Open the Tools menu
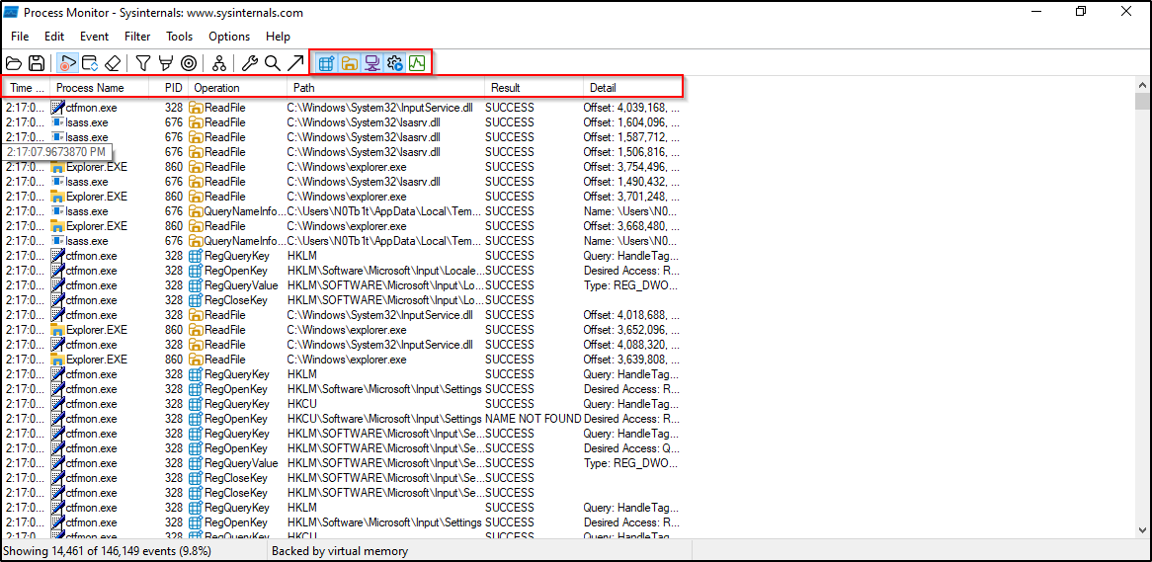1152x562 pixels. [x=179, y=37]
